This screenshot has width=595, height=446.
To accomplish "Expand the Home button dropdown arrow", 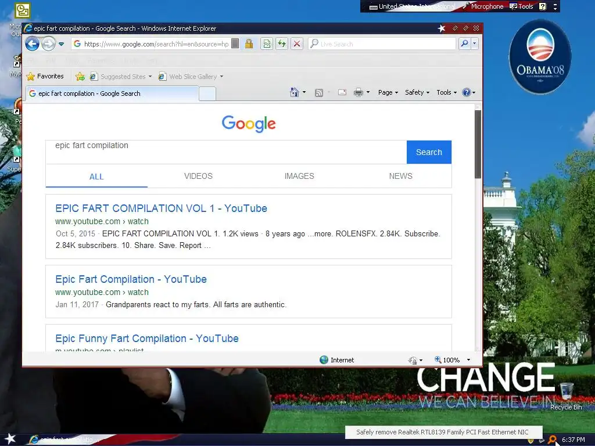I will 304,92.
